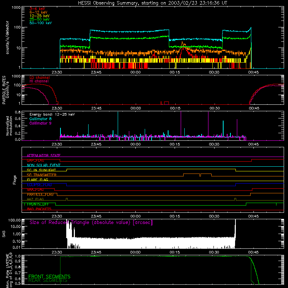Click 23:45 tick label under the counts panel
Screen dimensions: 288x288
click(96, 72)
